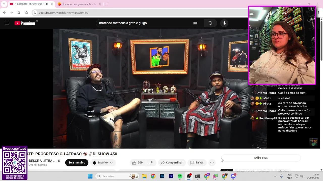Image resolution: width=323 pixels, height=181 pixels.
Task: Show hidden system tray icons
Action: [275, 176]
